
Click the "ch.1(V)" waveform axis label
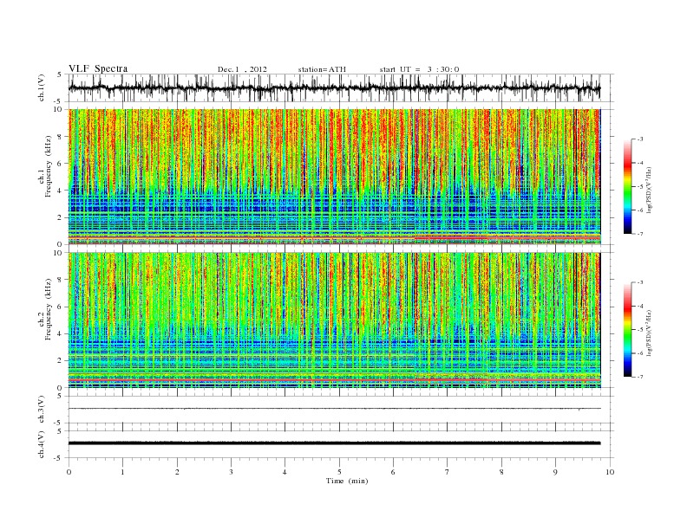pyautogui.click(x=42, y=87)
